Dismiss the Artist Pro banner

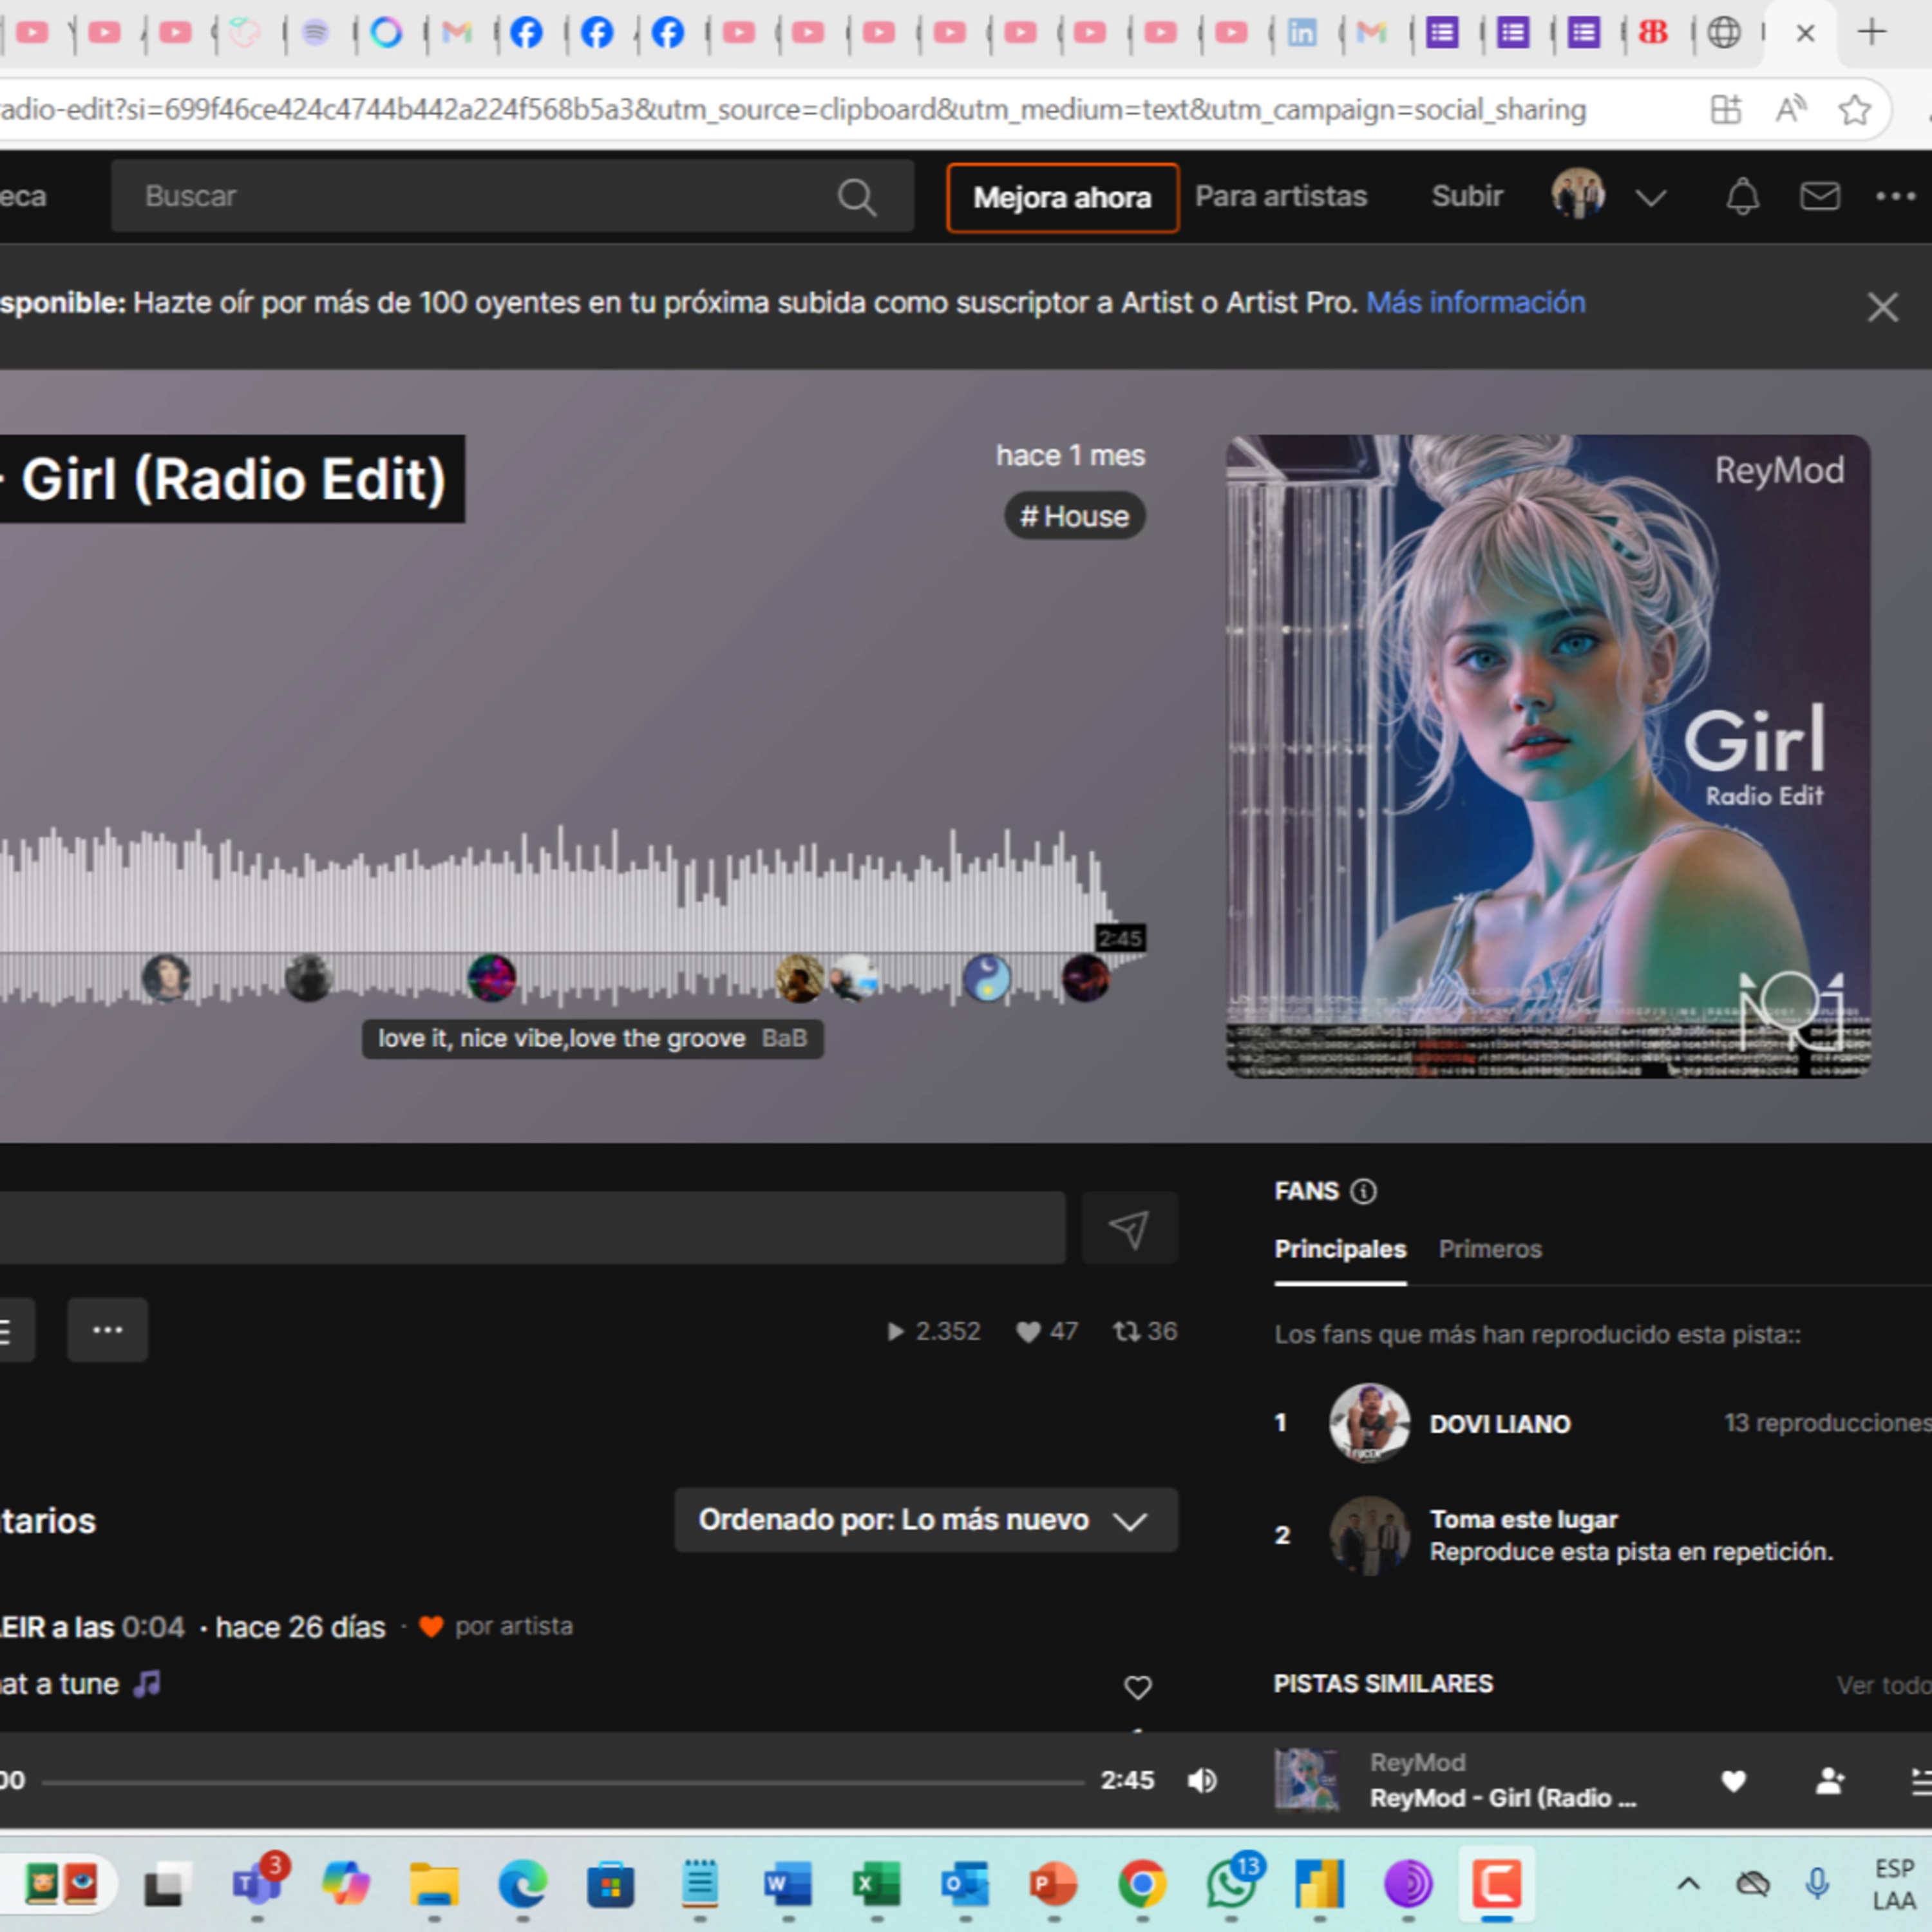pyautogui.click(x=1882, y=307)
